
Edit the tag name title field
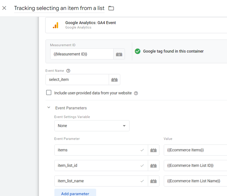click(x=59, y=8)
